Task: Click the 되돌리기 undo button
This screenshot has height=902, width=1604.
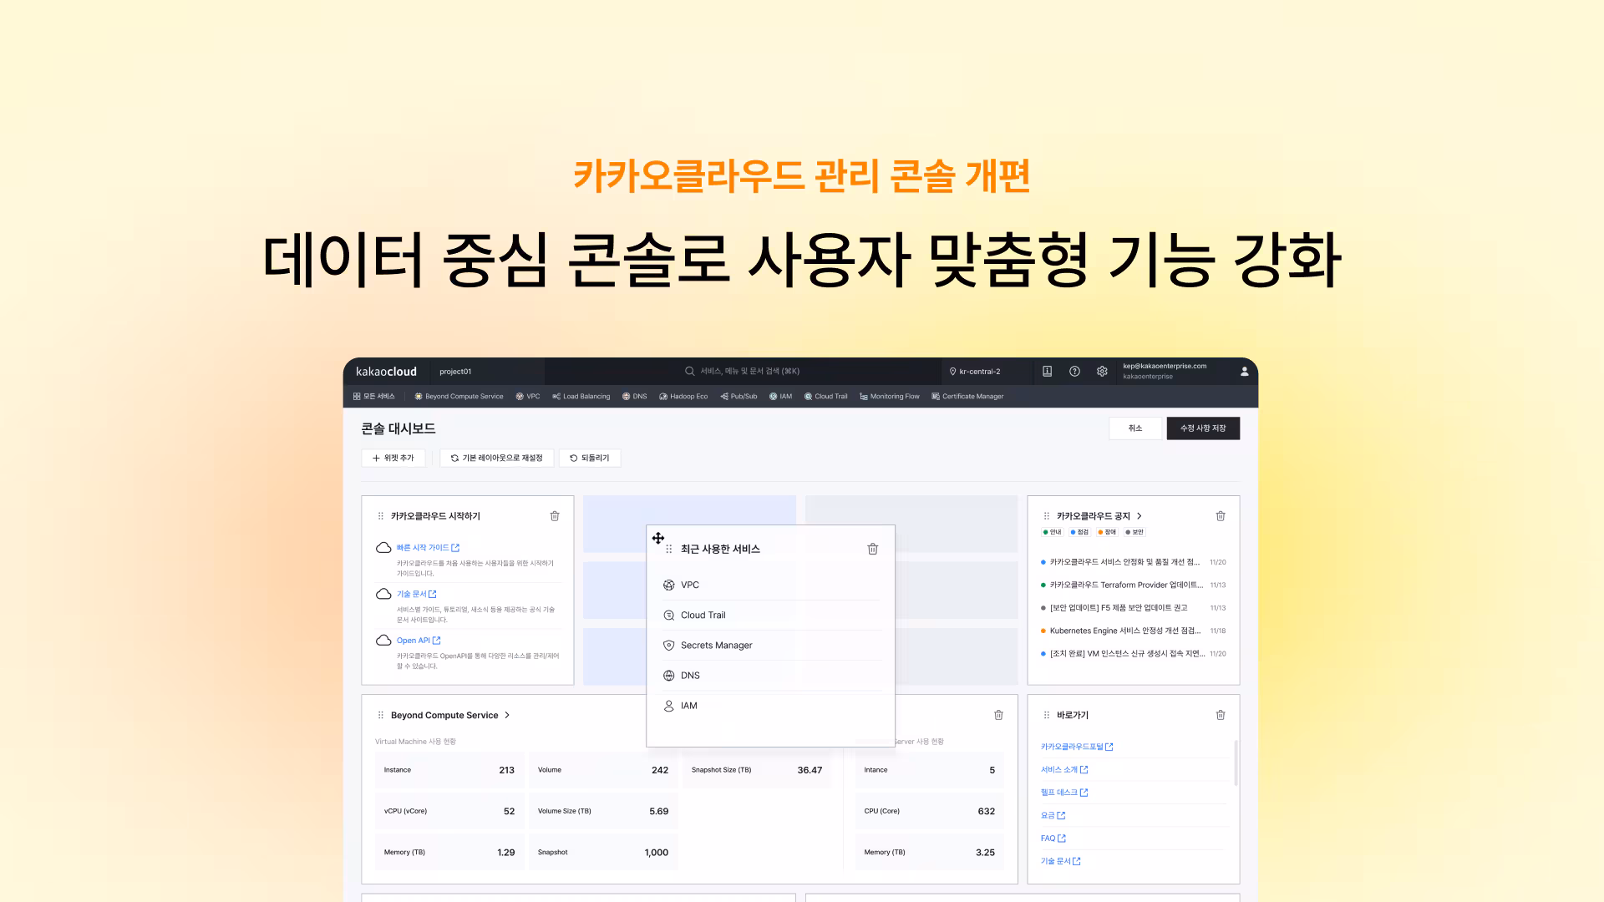Action: (x=590, y=458)
